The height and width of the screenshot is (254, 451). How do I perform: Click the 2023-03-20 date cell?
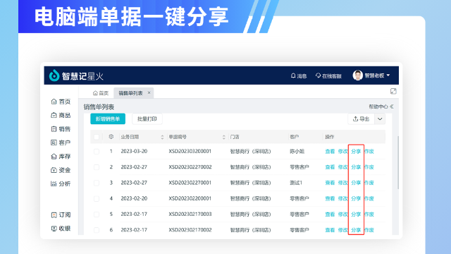tap(134, 152)
